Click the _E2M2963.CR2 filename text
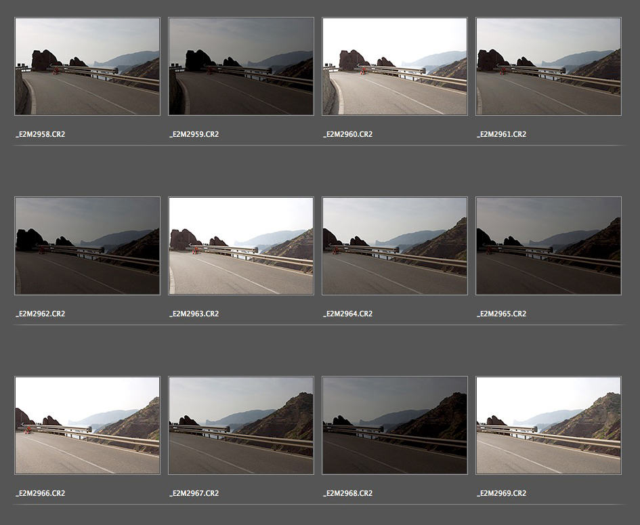 tap(194, 314)
